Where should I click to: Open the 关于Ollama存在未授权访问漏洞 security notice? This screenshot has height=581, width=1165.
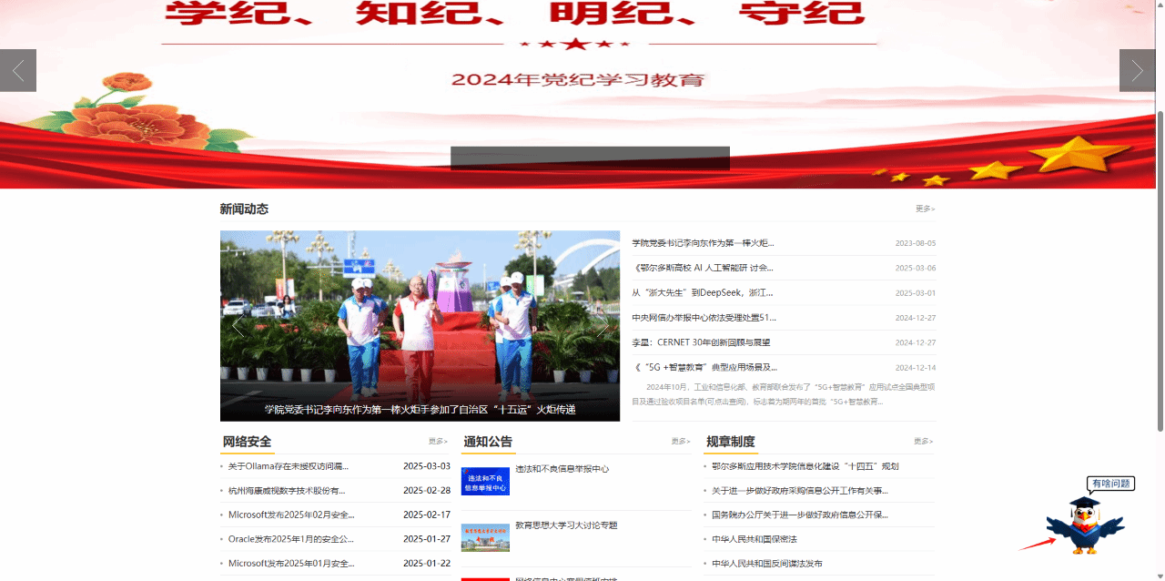pos(288,466)
